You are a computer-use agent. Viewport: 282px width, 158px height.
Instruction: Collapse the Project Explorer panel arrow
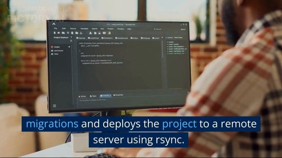[x=71, y=37]
